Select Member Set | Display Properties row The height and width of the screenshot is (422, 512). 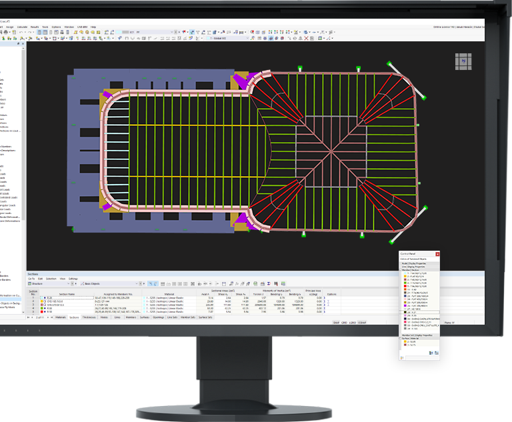click(x=419, y=335)
